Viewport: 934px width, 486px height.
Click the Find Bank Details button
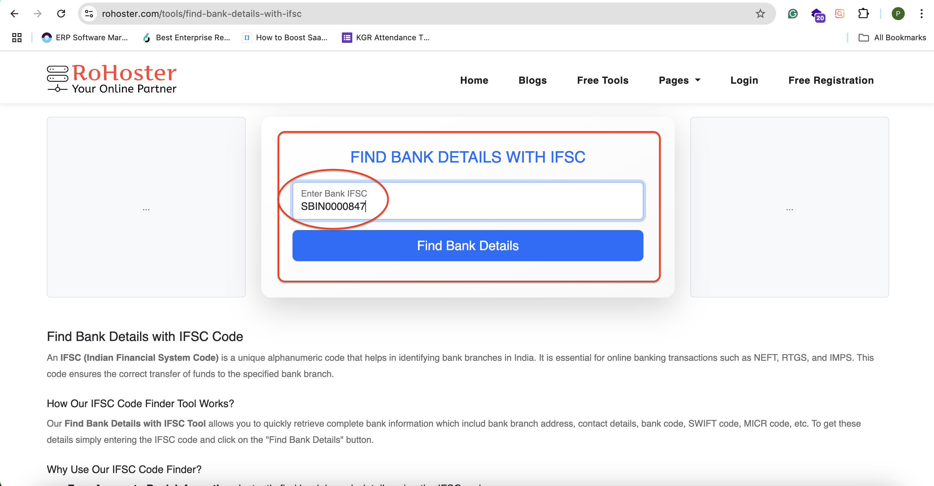468,246
